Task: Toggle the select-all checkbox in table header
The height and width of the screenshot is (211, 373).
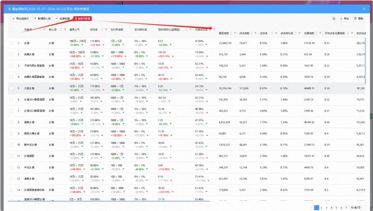Action: pos(11,30)
